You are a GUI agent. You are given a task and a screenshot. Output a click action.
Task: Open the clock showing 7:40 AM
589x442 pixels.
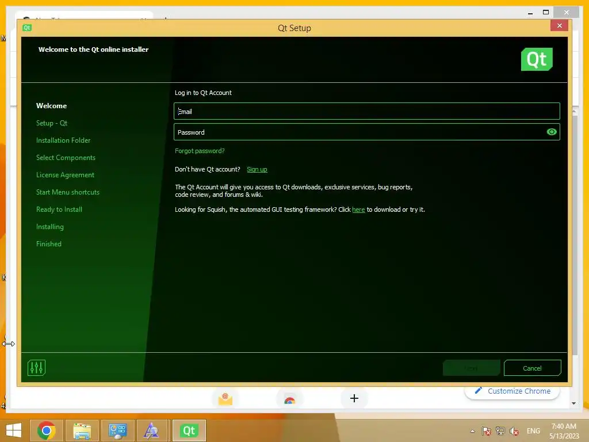pyautogui.click(x=564, y=430)
